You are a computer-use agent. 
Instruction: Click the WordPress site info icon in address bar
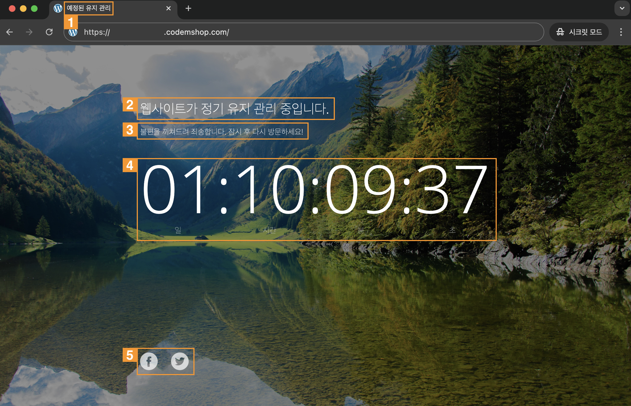tap(73, 32)
